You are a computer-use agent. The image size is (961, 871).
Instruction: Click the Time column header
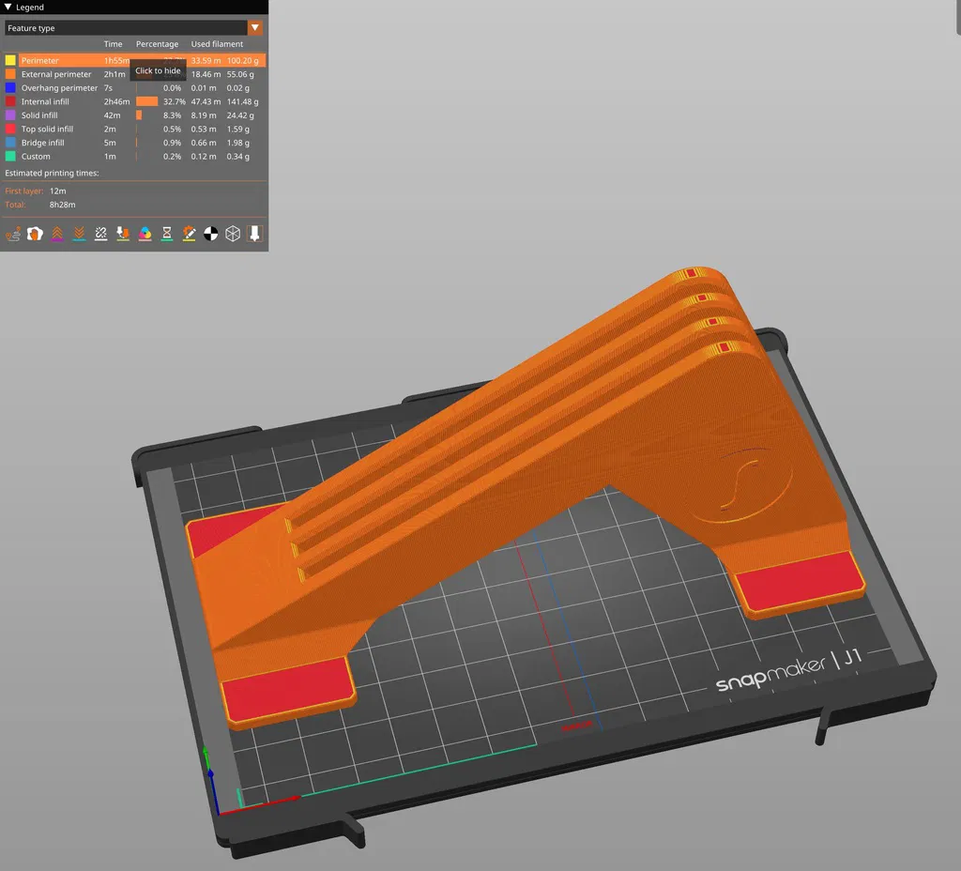(113, 44)
